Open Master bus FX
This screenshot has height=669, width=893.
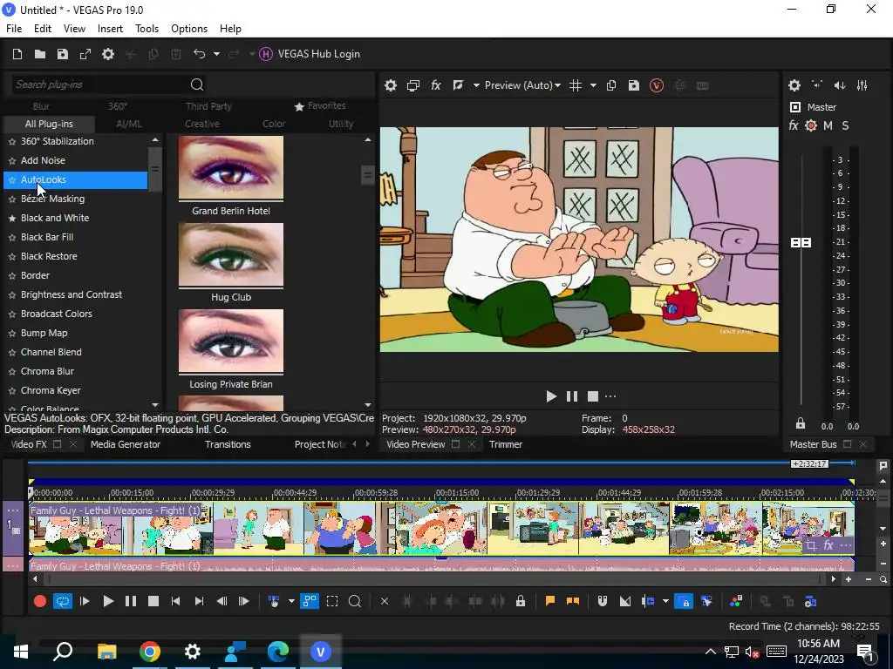(x=794, y=125)
